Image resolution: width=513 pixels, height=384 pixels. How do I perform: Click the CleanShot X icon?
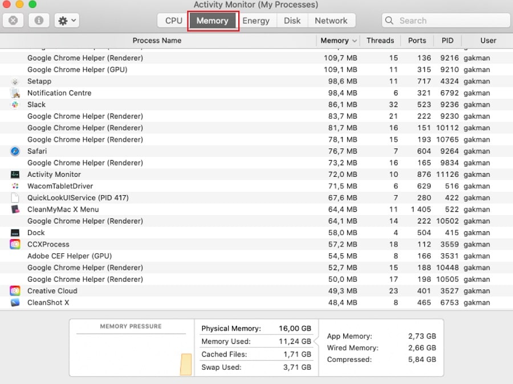click(15, 302)
